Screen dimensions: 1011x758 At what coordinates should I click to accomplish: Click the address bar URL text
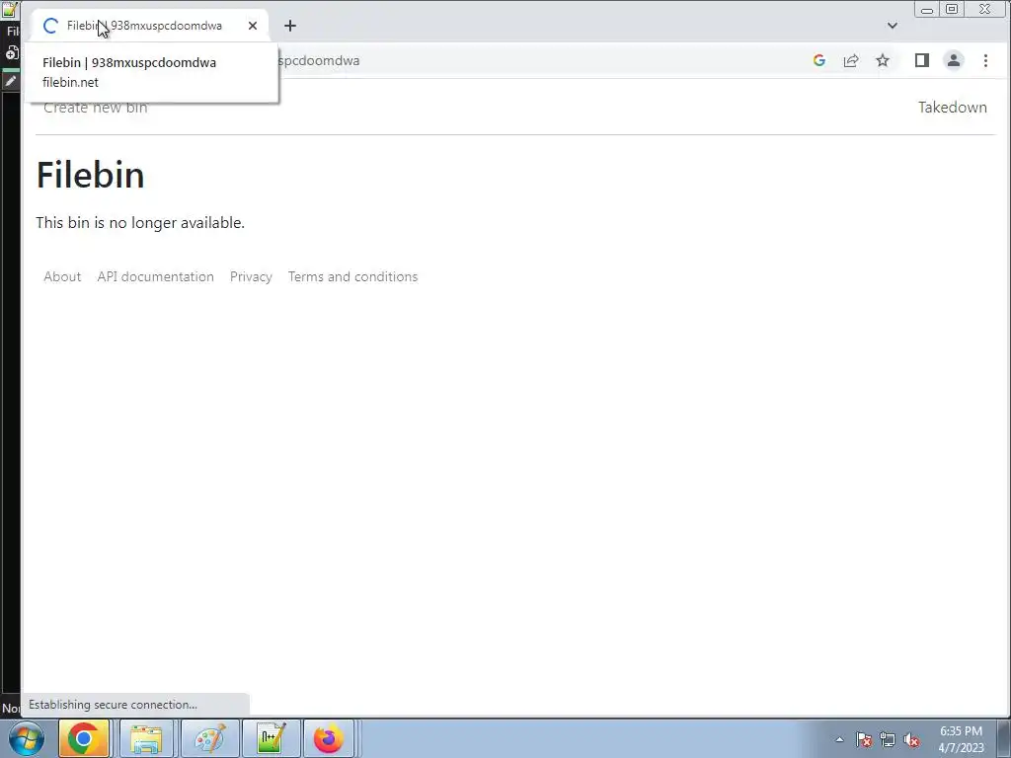319,60
